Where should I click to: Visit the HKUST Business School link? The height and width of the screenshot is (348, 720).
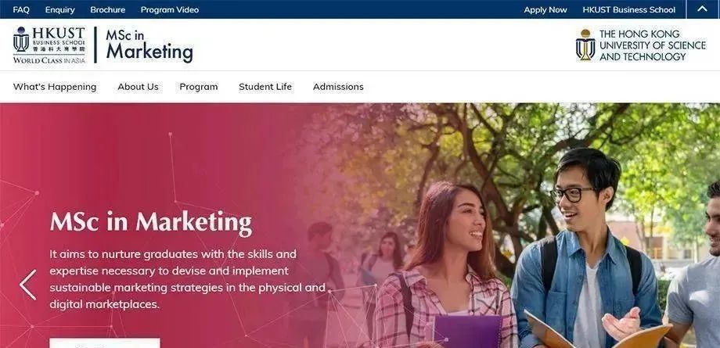[x=628, y=9]
